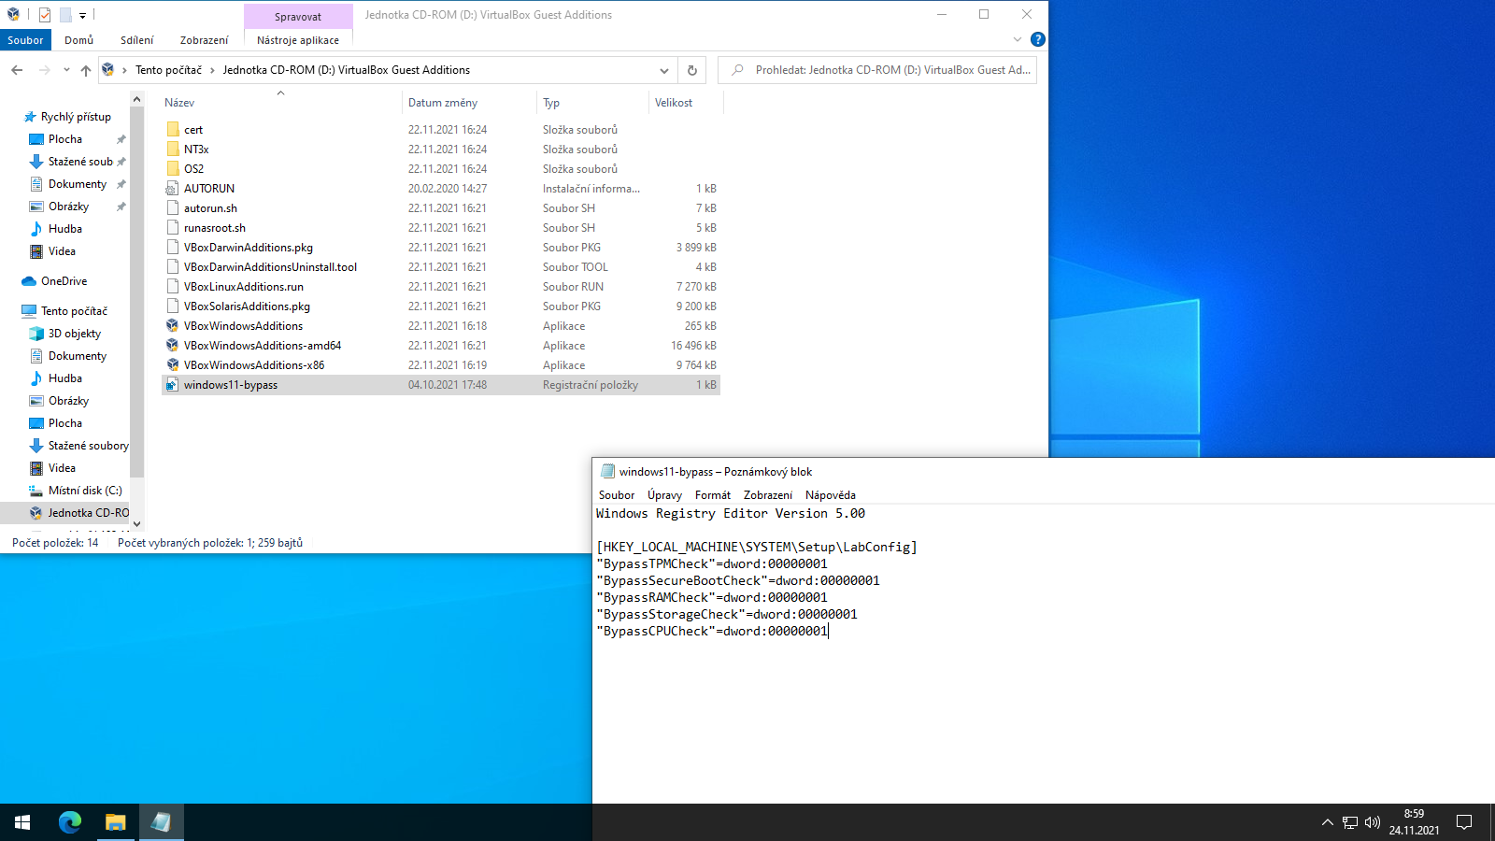This screenshot has height=841, width=1495.
Task: Open the notification center icon
Action: coord(1464,822)
